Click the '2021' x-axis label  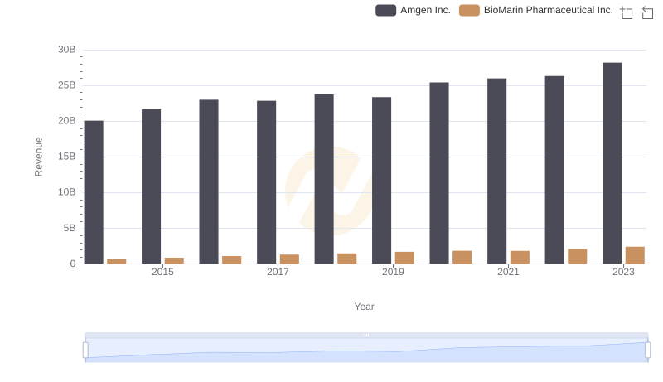[x=508, y=272]
